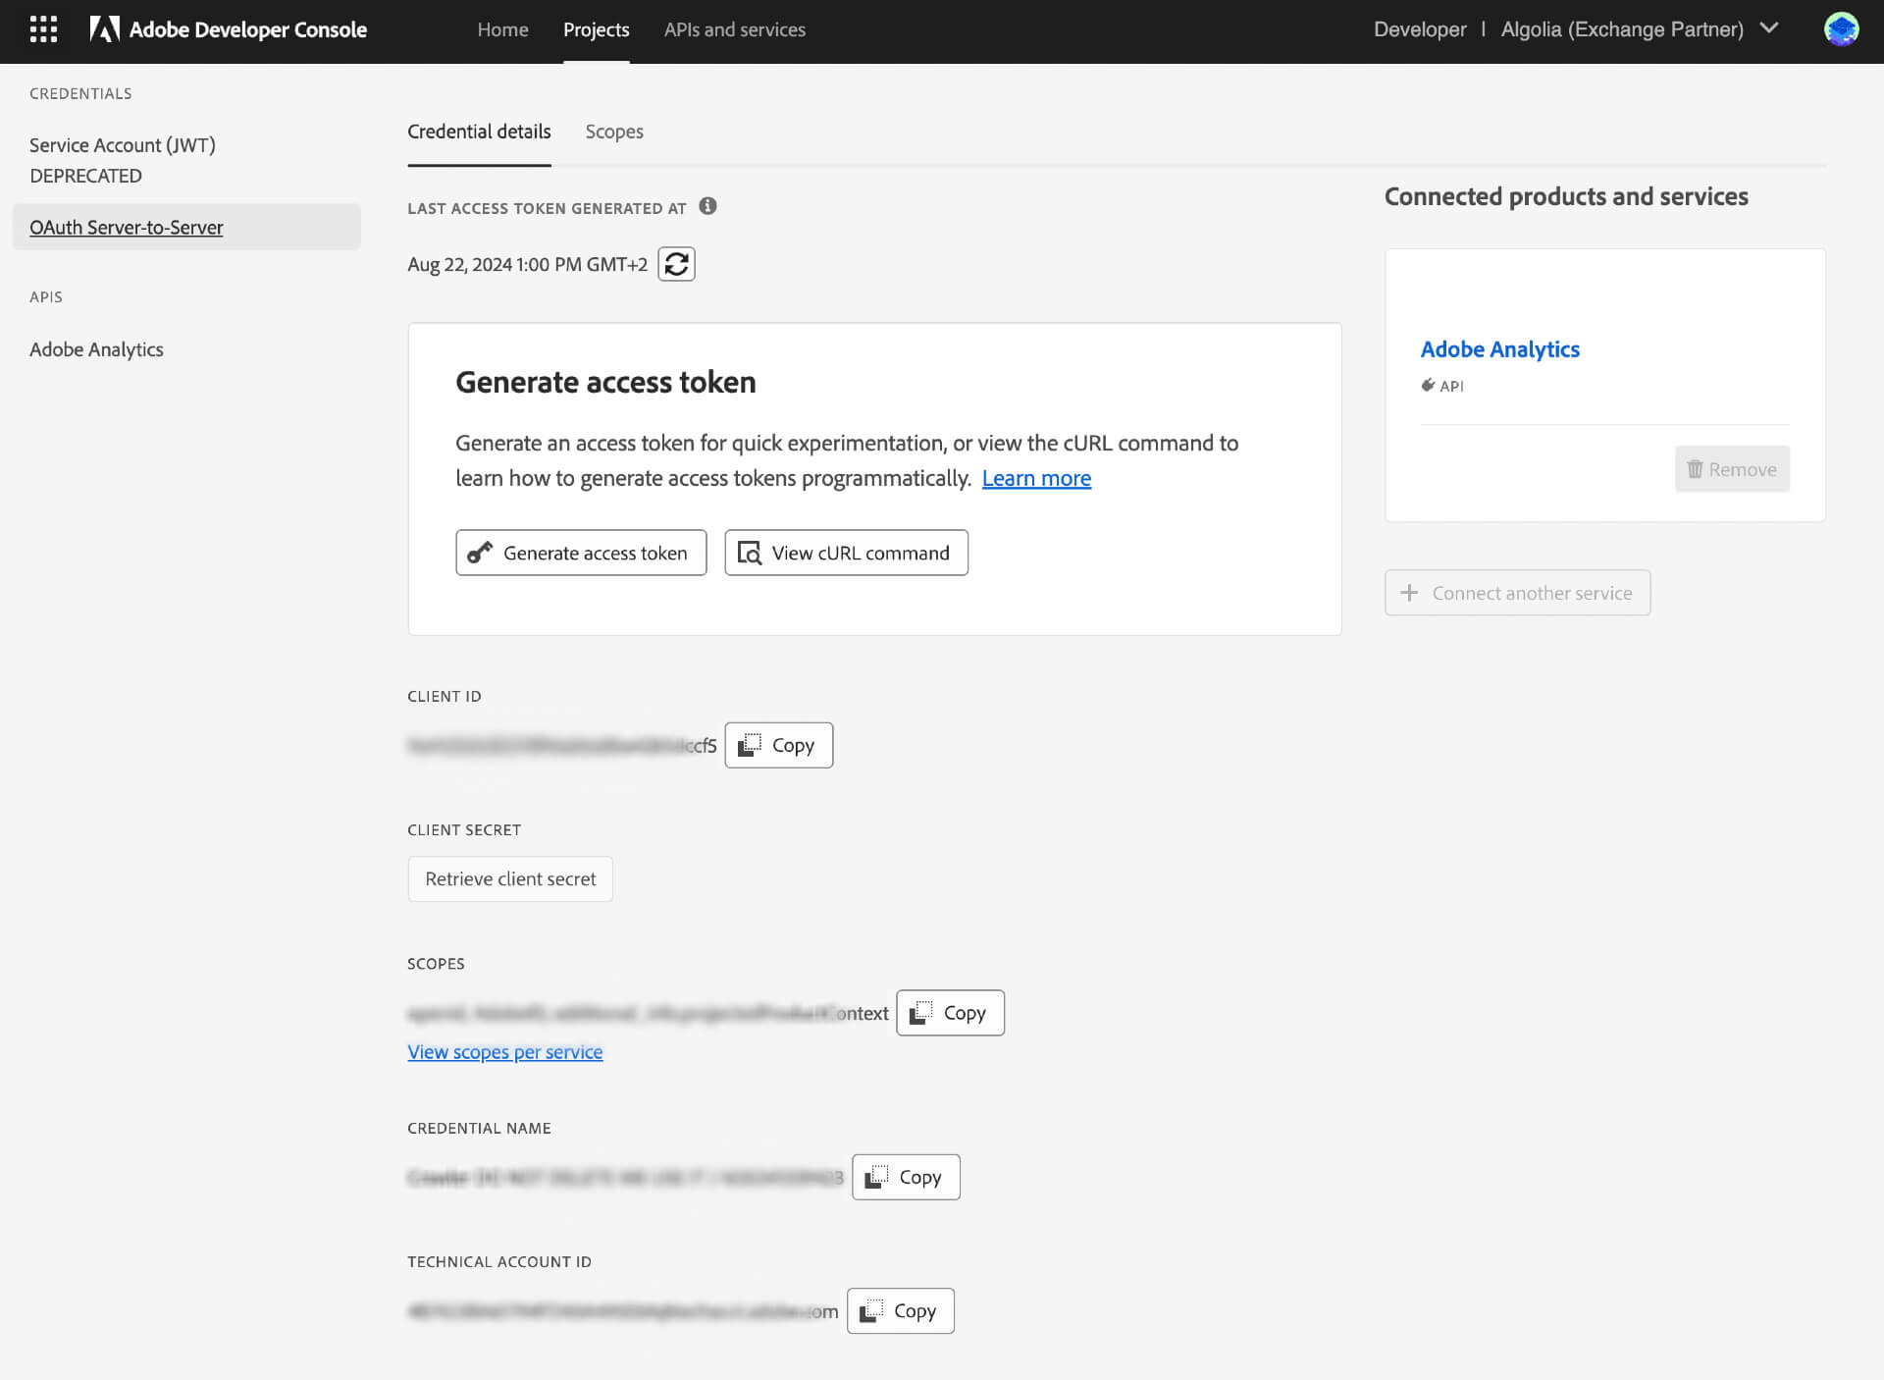Select Adobe Analytics in the APIs sidebar

tap(96, 349)
